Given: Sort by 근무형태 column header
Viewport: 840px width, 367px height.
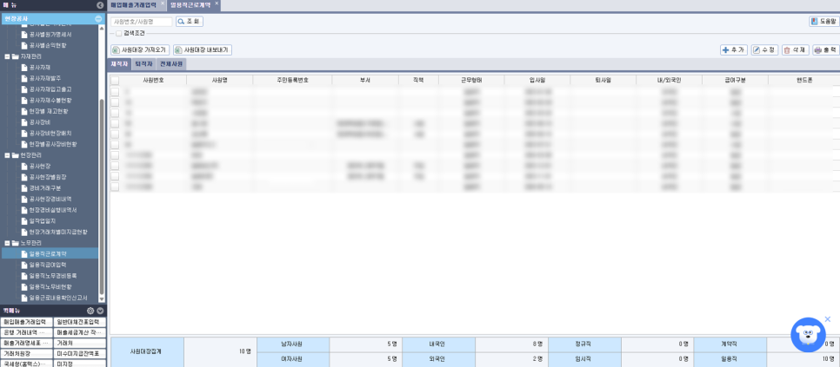Looking at the screenshot, I should pos(471,80).
